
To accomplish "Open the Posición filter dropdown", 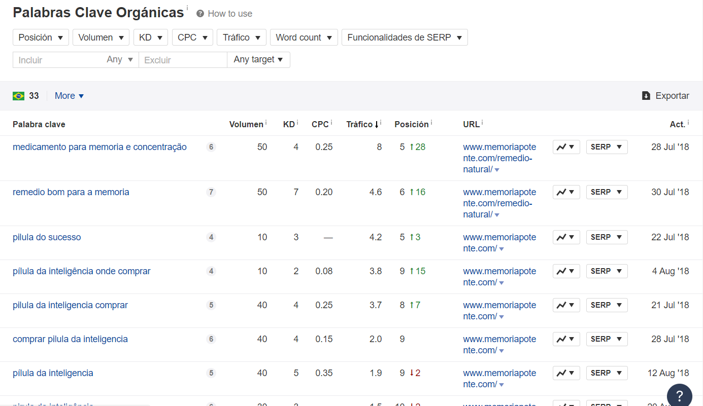I will [41, 38].
